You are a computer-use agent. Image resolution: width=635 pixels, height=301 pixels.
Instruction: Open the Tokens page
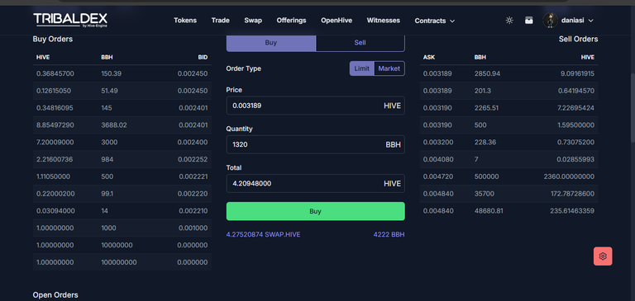185,20
